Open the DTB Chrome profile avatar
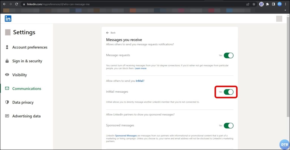The width and height of the screenshot is (290, 150). click(280, 4)
